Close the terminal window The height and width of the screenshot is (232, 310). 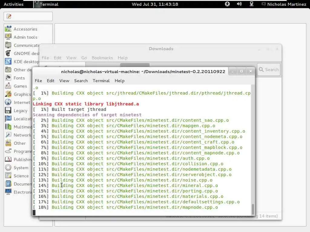(250, 71)
